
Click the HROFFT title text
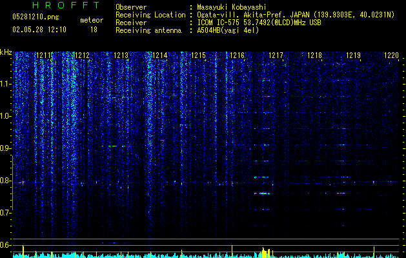66,5
